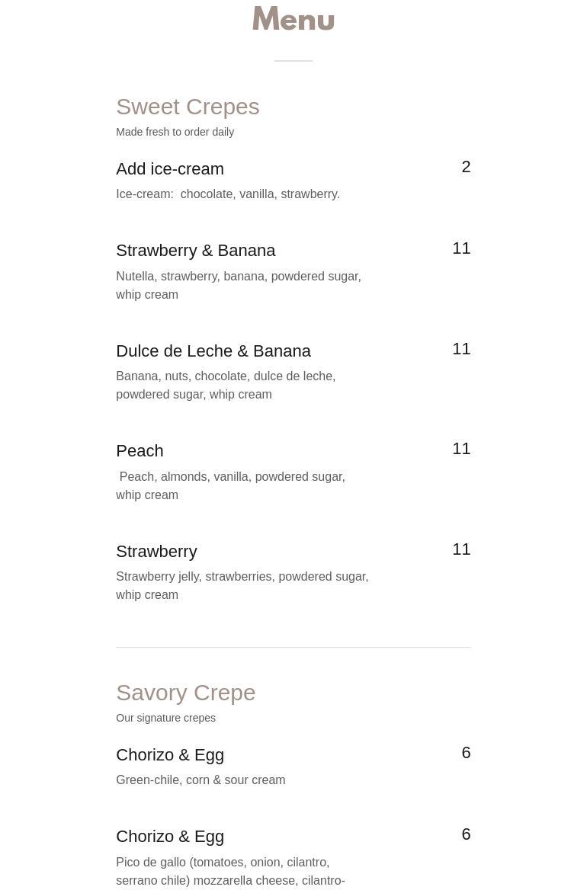The width and height of the screenshot is (587, 890).
Task: Click the Nutella, strawberry, banana description
Action: (238, 285)
